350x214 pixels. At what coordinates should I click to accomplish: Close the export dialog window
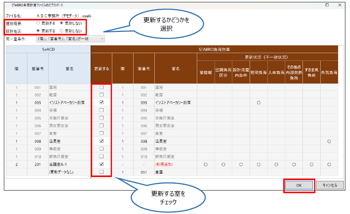point(340,5)
